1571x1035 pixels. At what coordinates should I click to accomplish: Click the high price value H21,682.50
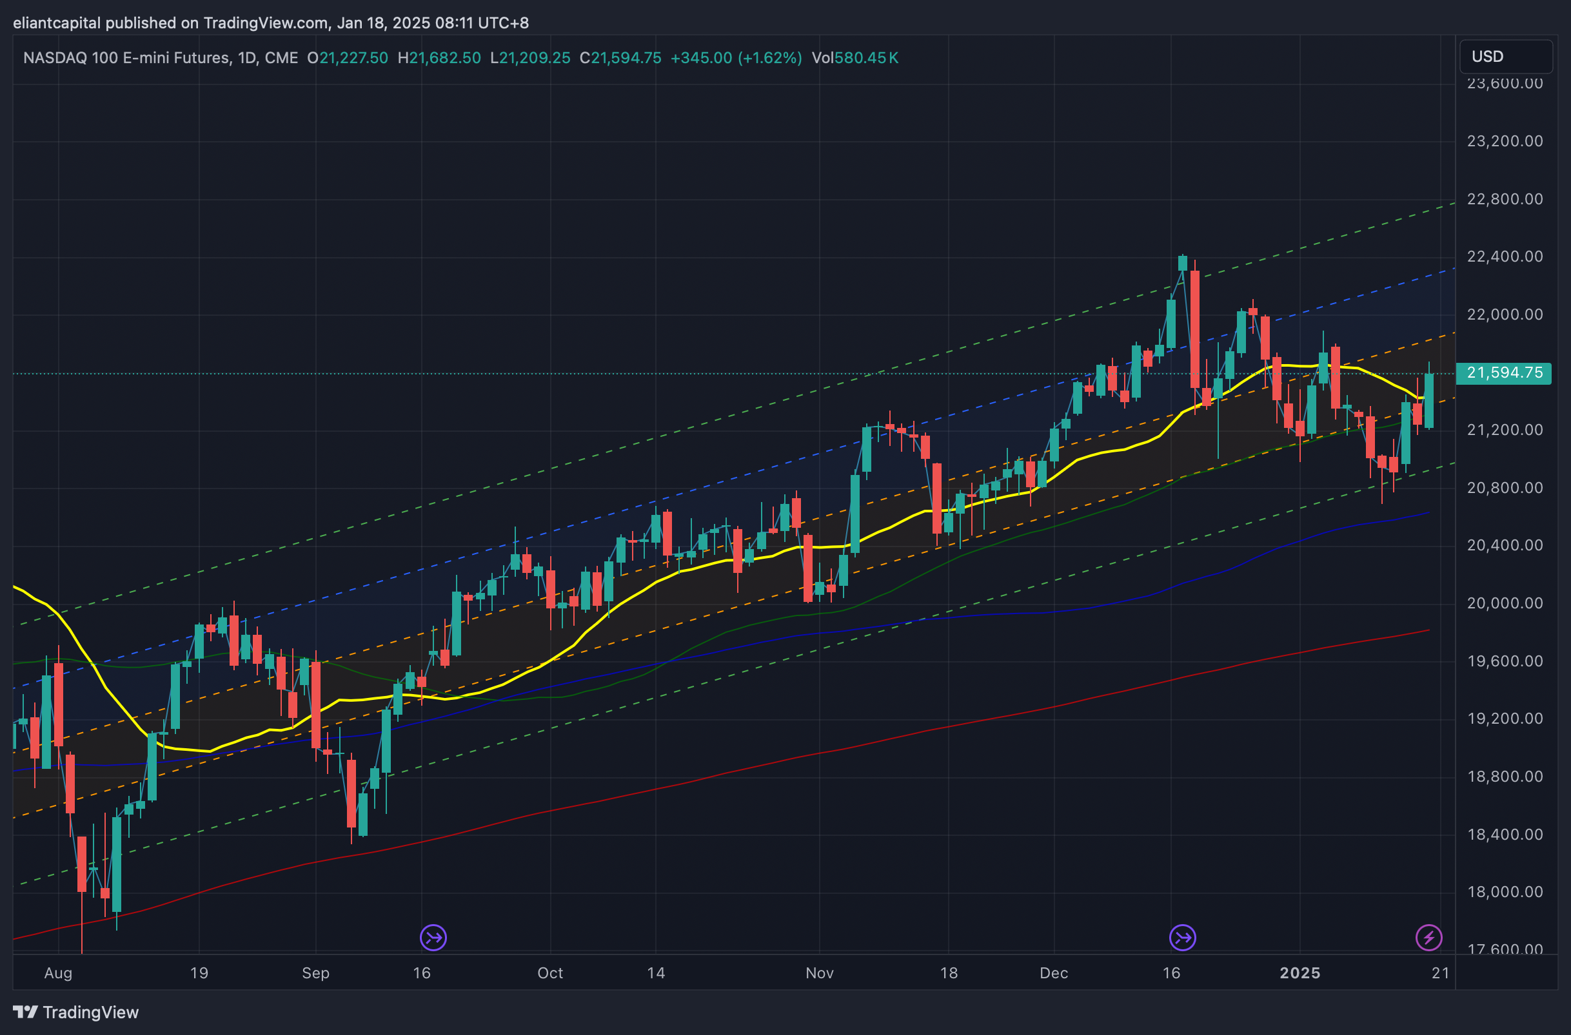(439, 58)
